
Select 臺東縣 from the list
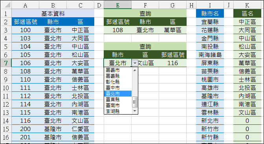[x=118, y=99]
